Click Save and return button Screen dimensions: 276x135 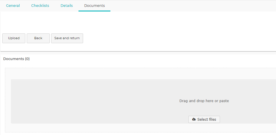67,38
